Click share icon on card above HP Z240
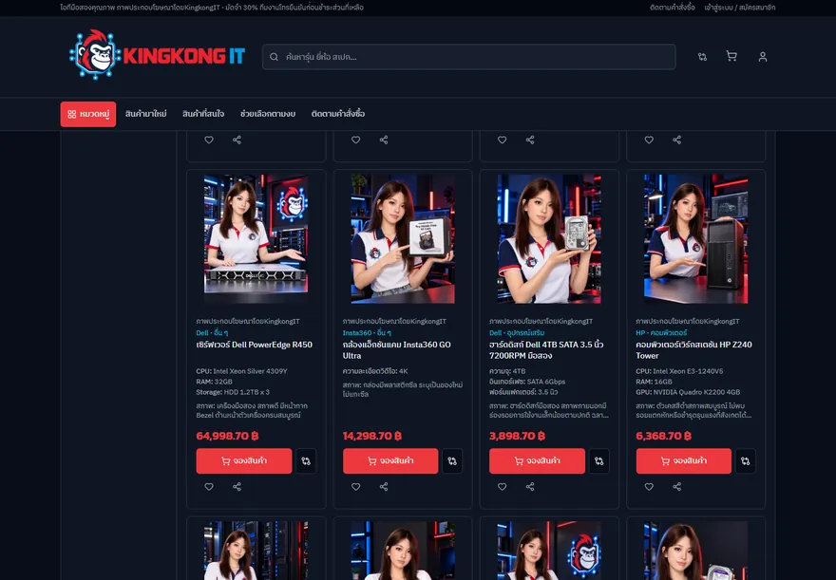This screenshot has width=836, height=580. 676,140
